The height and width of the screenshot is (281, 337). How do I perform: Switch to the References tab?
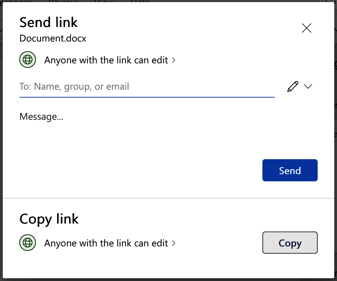(x=16, y=3)
